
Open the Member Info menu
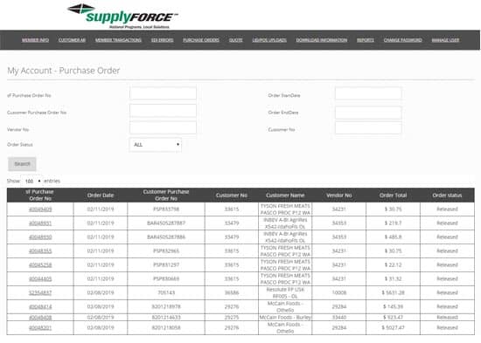(x=35, y=40)
